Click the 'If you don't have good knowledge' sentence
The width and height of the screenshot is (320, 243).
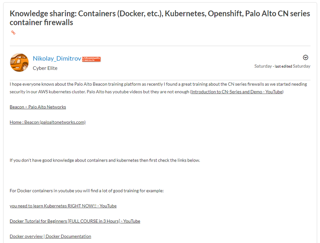point(105,160)
